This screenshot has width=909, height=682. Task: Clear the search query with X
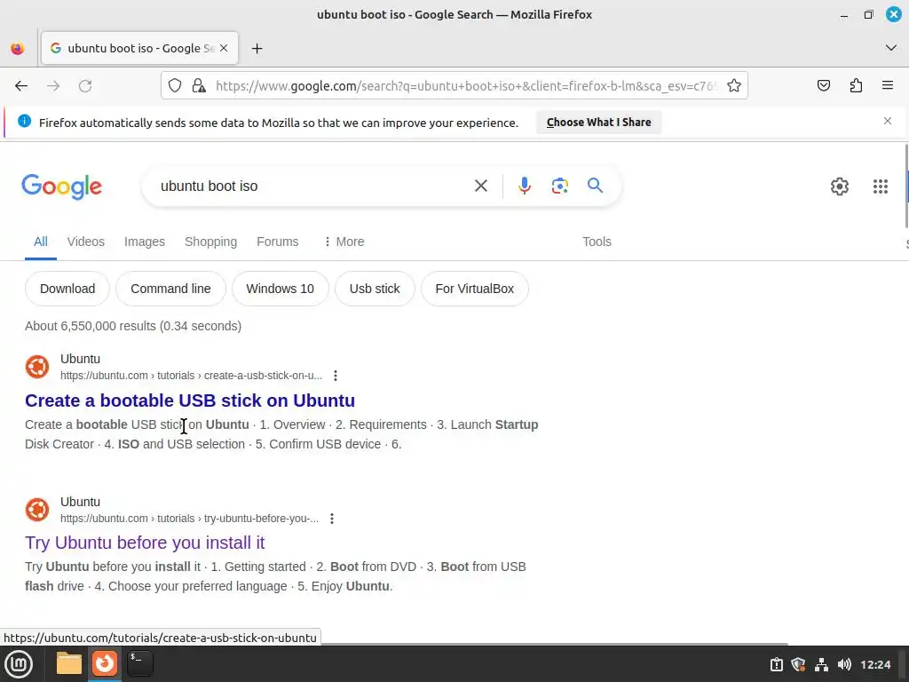(480, 186)
